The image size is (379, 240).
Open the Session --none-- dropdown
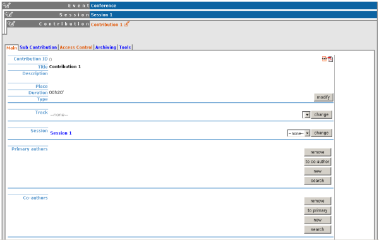coord(299,133)
